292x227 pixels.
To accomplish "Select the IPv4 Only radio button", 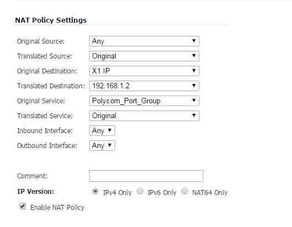I will [95, 191].
